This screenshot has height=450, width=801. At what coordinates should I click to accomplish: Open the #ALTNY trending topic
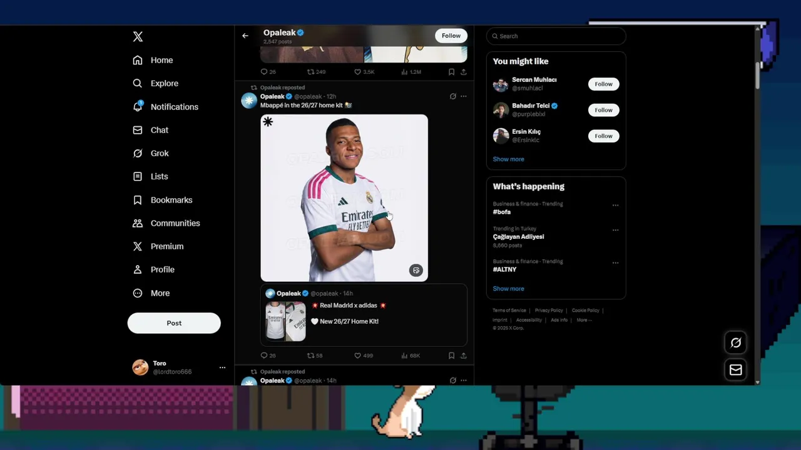click(x=504, y=269)
